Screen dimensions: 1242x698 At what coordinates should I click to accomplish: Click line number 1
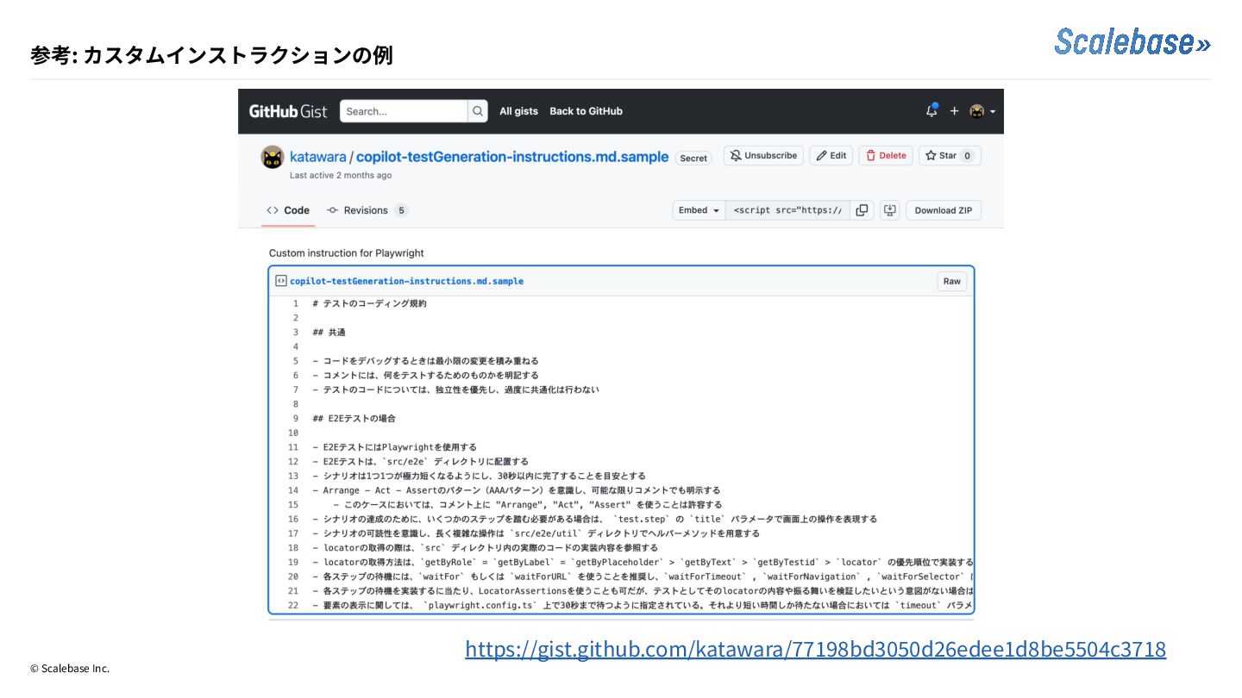295,303
